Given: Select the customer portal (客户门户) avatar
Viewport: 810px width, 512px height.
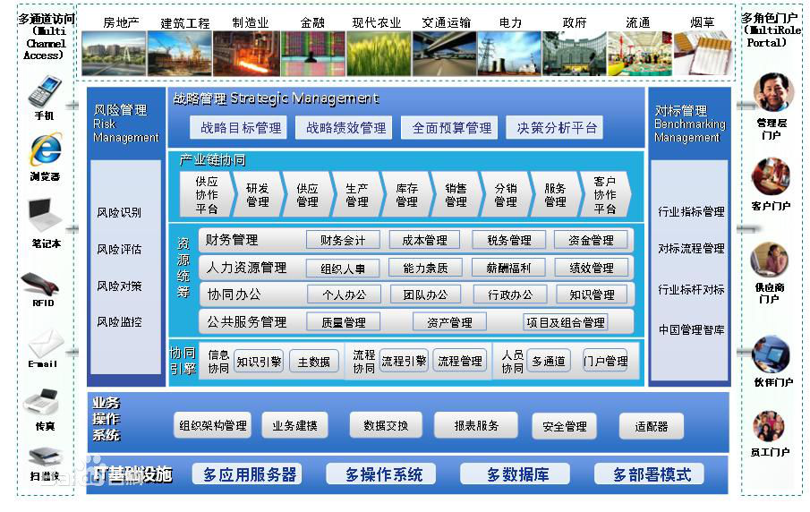Looking at the screenshot, I should tap(771, 176).
